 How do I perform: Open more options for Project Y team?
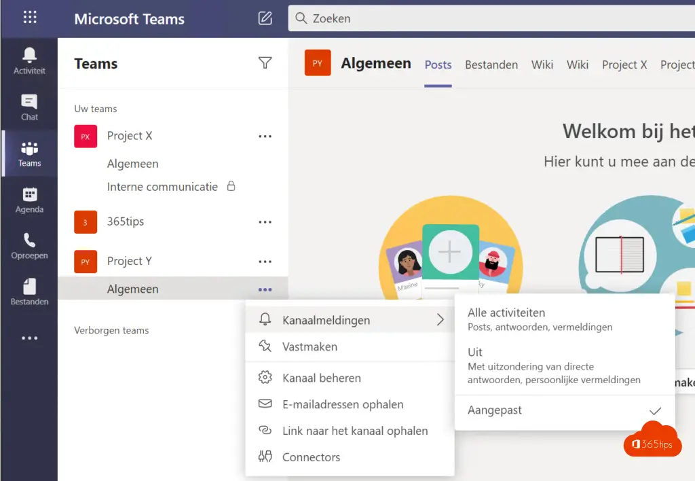coord(265,262)
